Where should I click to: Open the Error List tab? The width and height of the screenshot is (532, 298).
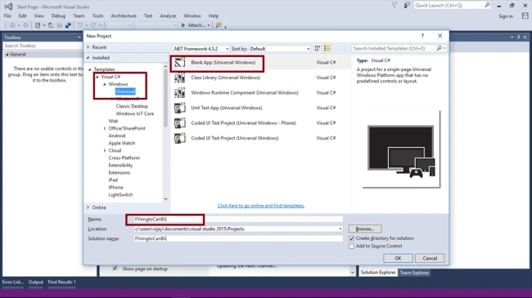pyautogui.click(x=13, y=282)
